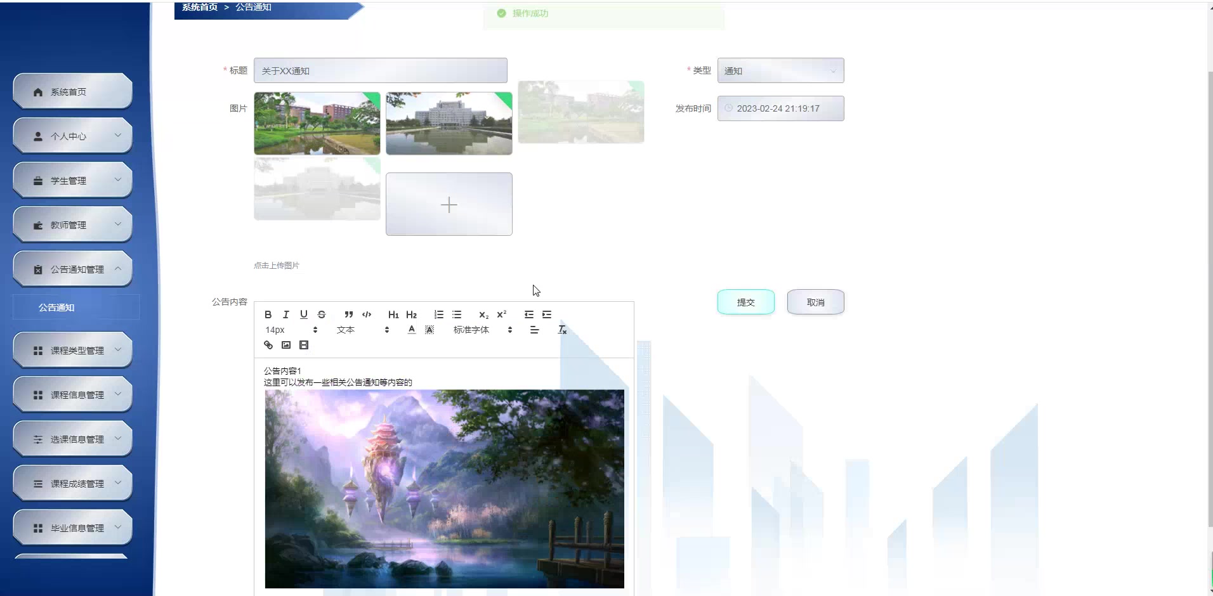Click the plus box to upload an image

449,204
